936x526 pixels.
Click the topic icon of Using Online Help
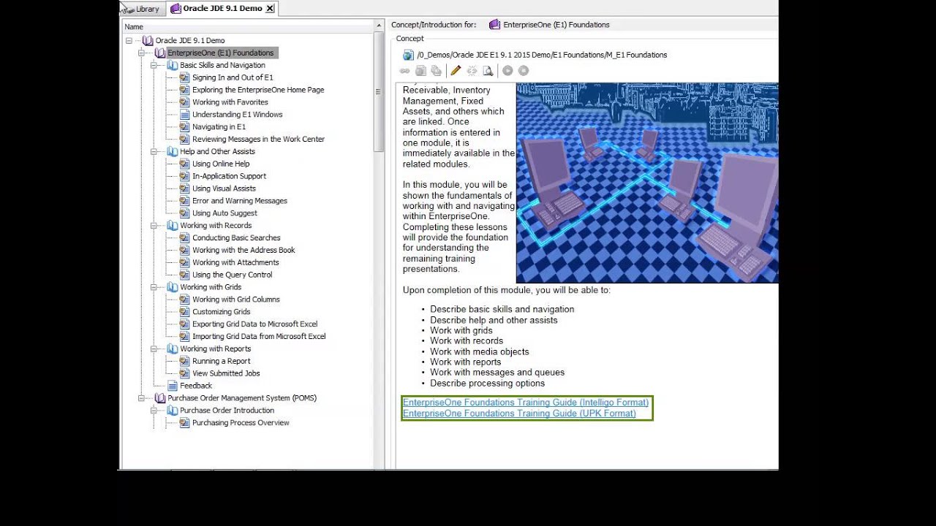click(184, 164)
